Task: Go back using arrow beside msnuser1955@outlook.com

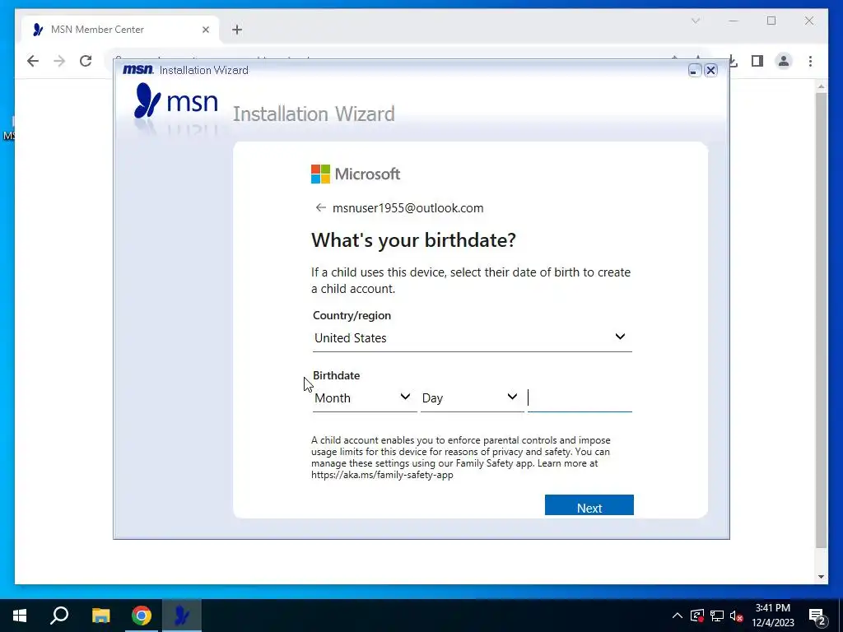Action: pyautogui.click(x=321, y=207)
